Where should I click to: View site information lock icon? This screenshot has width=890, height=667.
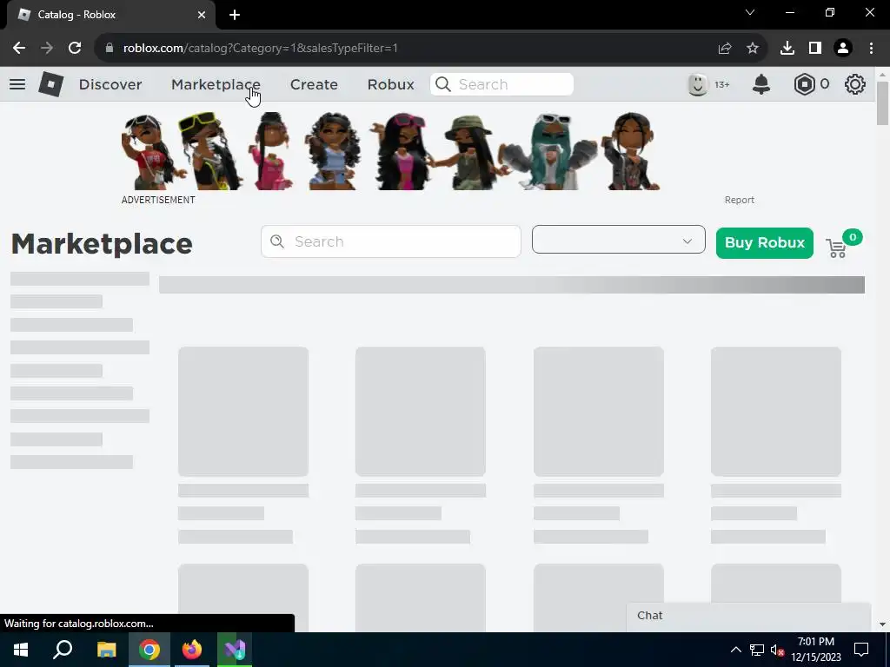(110, 49)
